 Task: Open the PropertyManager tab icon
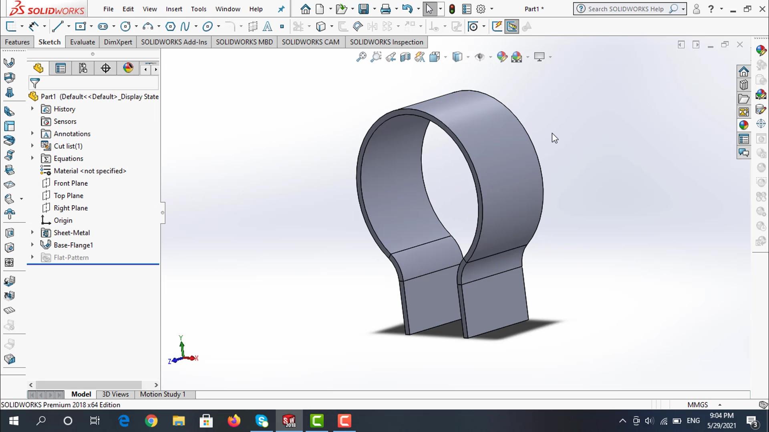(60, 68)
